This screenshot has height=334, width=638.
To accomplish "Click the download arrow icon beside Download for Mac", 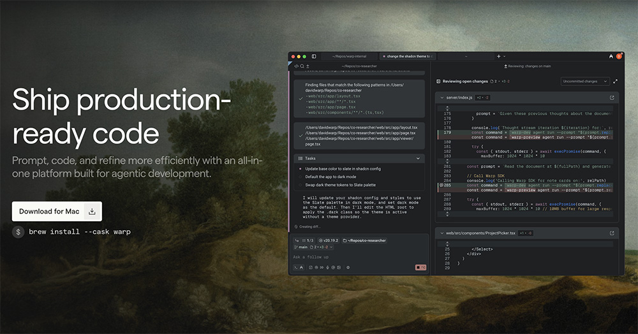I will 92,212.
